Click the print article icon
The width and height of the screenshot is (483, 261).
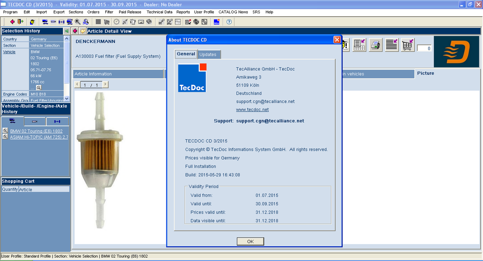[x=375, y=45]
